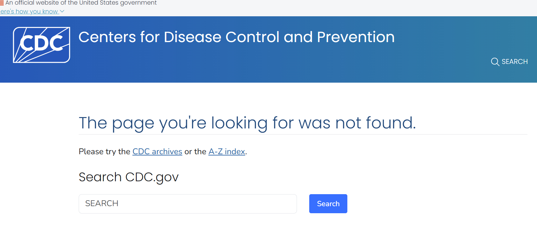Click the SEARCH label in the header
The width and height of the screenshot is (537, 251).
[x=515, y=62]
